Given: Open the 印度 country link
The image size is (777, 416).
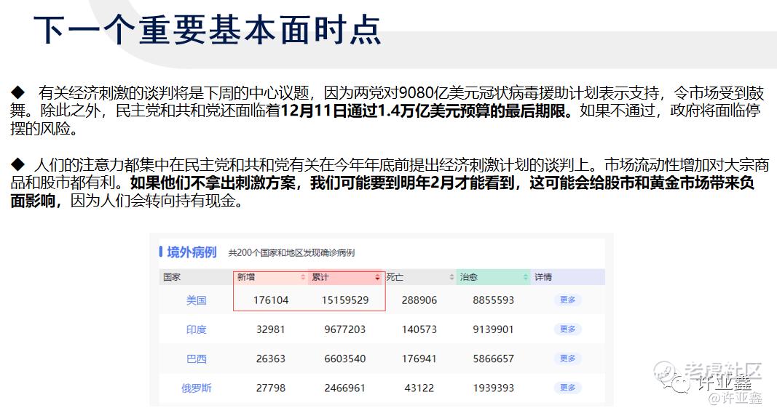Looking at the screenshot, I should (196, 329).
